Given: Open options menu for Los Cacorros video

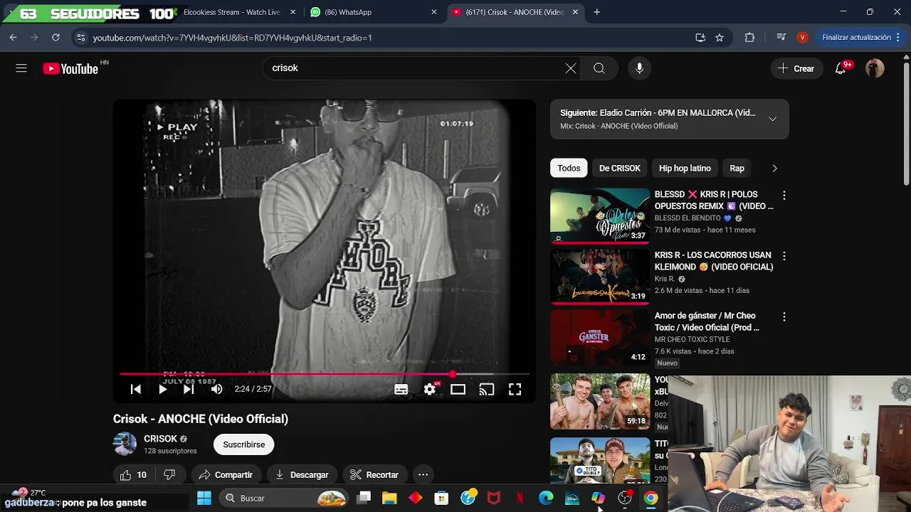Looking at the screenshot, I should click(784, 256).
